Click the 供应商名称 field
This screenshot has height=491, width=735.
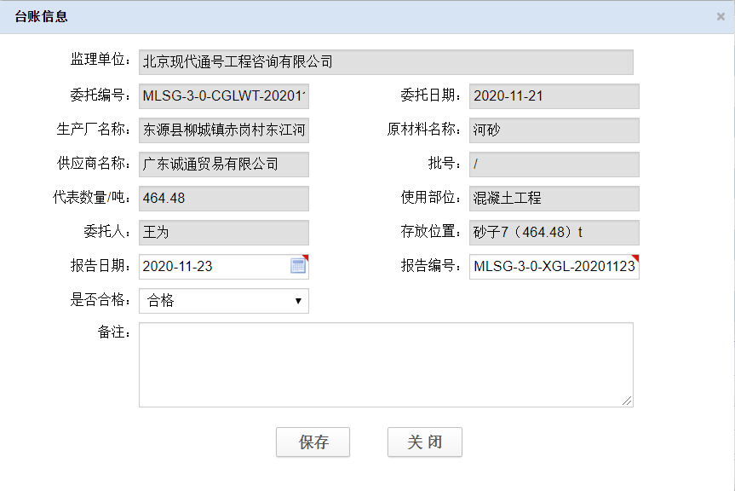coord(224,165)
